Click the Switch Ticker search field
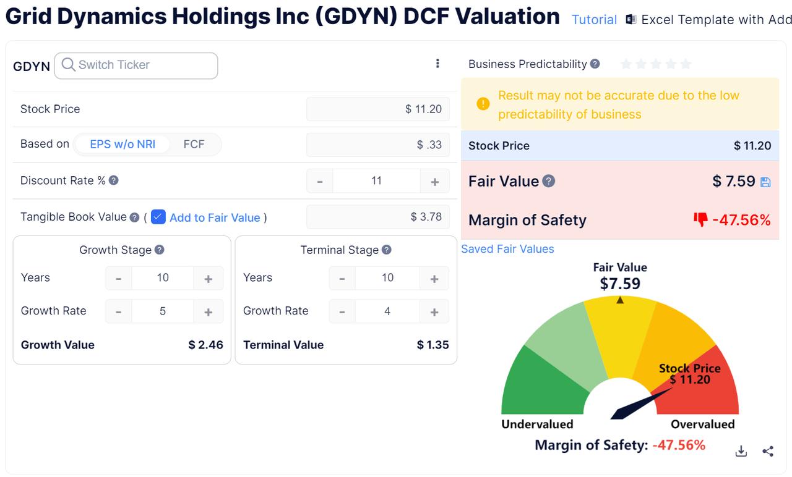 coord(136,65)
